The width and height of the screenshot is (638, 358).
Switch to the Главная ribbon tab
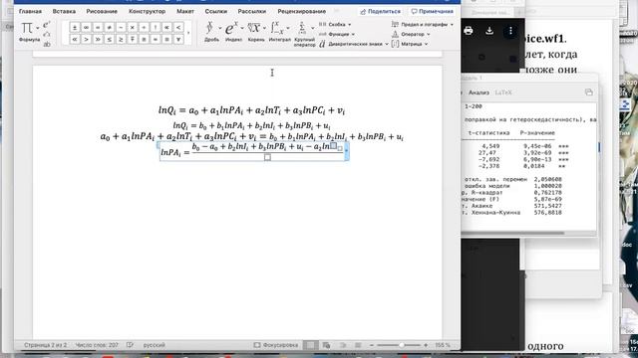30,11
